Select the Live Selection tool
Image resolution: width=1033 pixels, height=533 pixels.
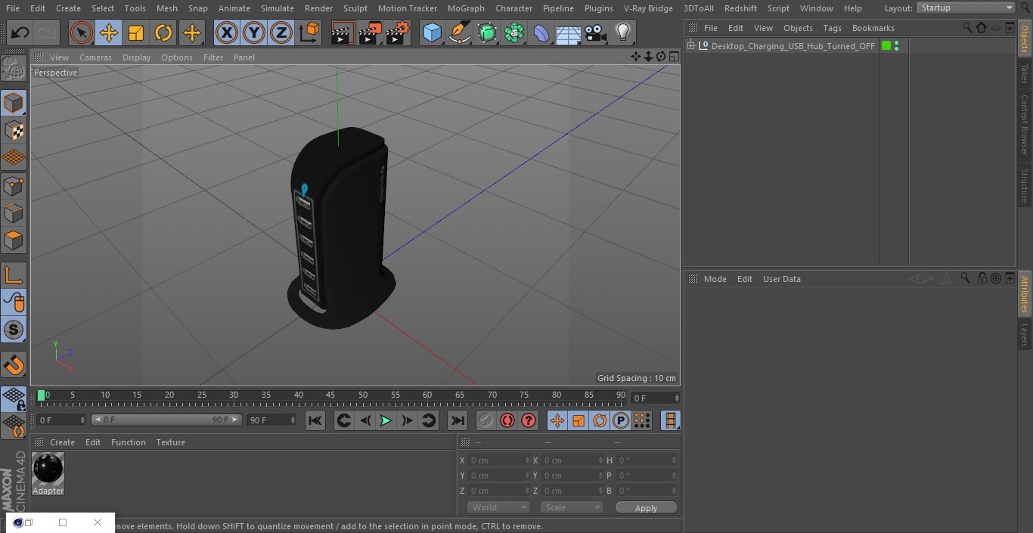(81, 33)
